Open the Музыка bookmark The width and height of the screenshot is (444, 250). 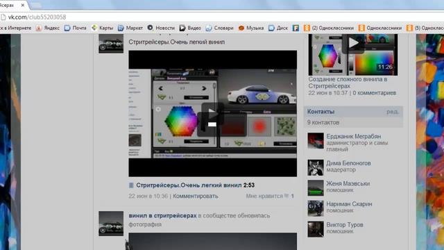click(251, 28)
